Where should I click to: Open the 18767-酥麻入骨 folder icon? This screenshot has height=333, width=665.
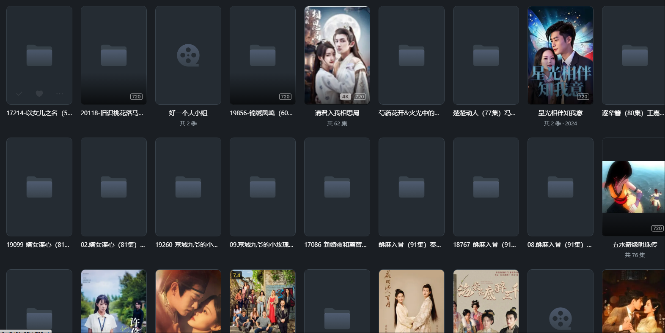tap(486, 187)
